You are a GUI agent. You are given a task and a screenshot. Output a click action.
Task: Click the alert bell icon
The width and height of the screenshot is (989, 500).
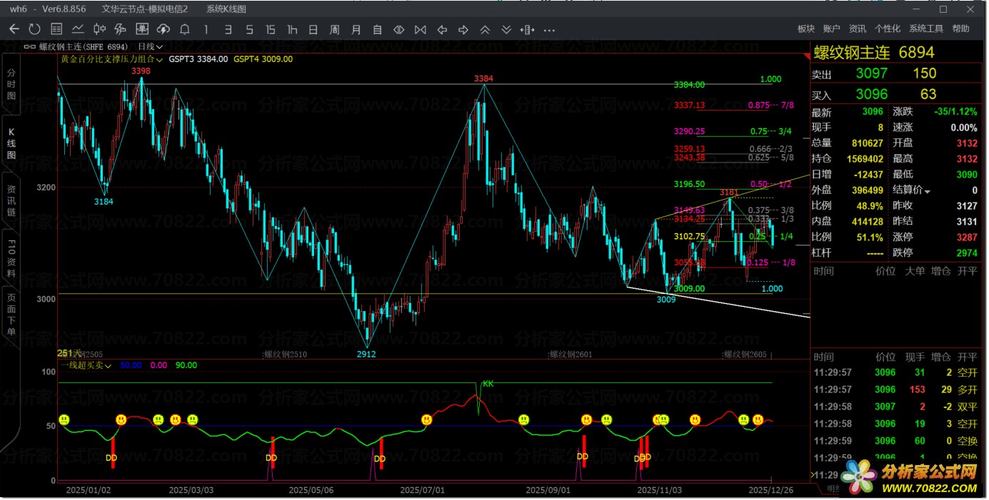[x=185, y=29]
